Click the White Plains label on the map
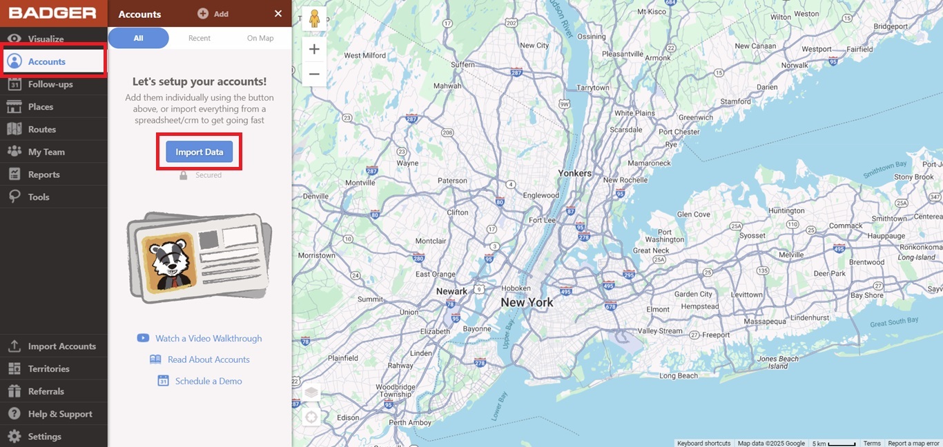 [634, 113]
